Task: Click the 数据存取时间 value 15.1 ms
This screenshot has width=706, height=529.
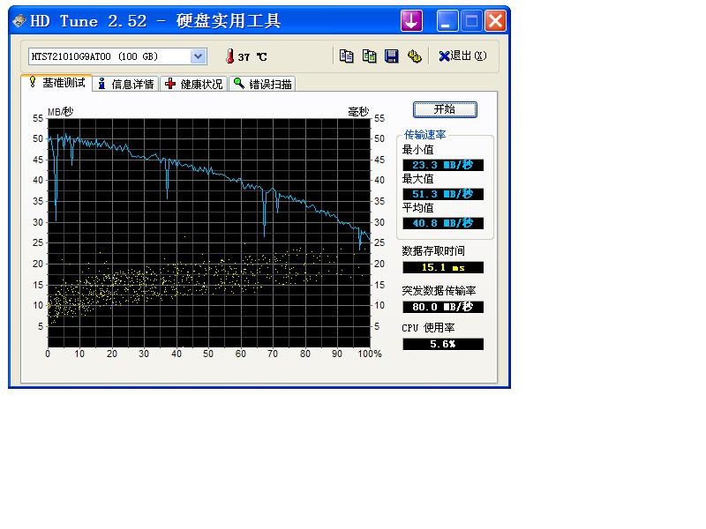Action: (x=443, y=267)
